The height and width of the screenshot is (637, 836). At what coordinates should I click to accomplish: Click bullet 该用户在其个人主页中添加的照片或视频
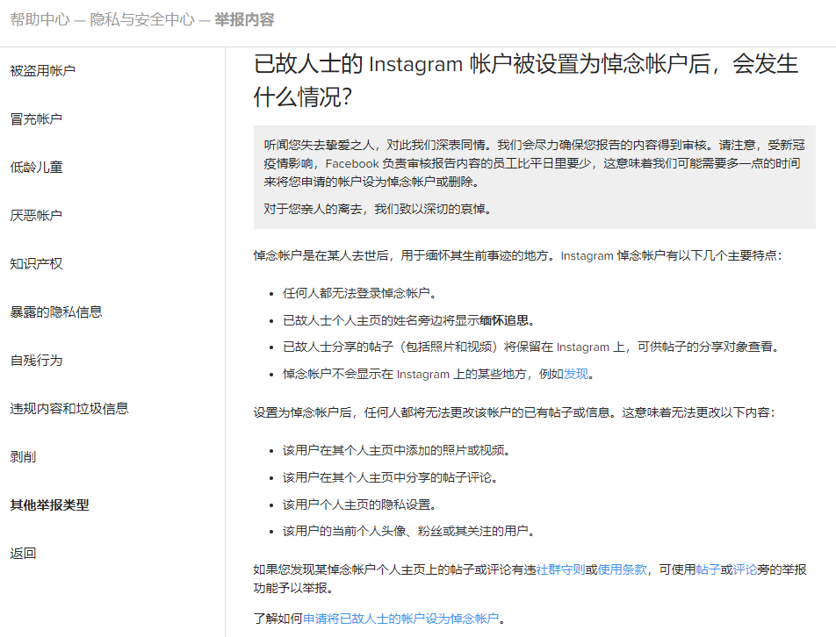pos(397,451)
